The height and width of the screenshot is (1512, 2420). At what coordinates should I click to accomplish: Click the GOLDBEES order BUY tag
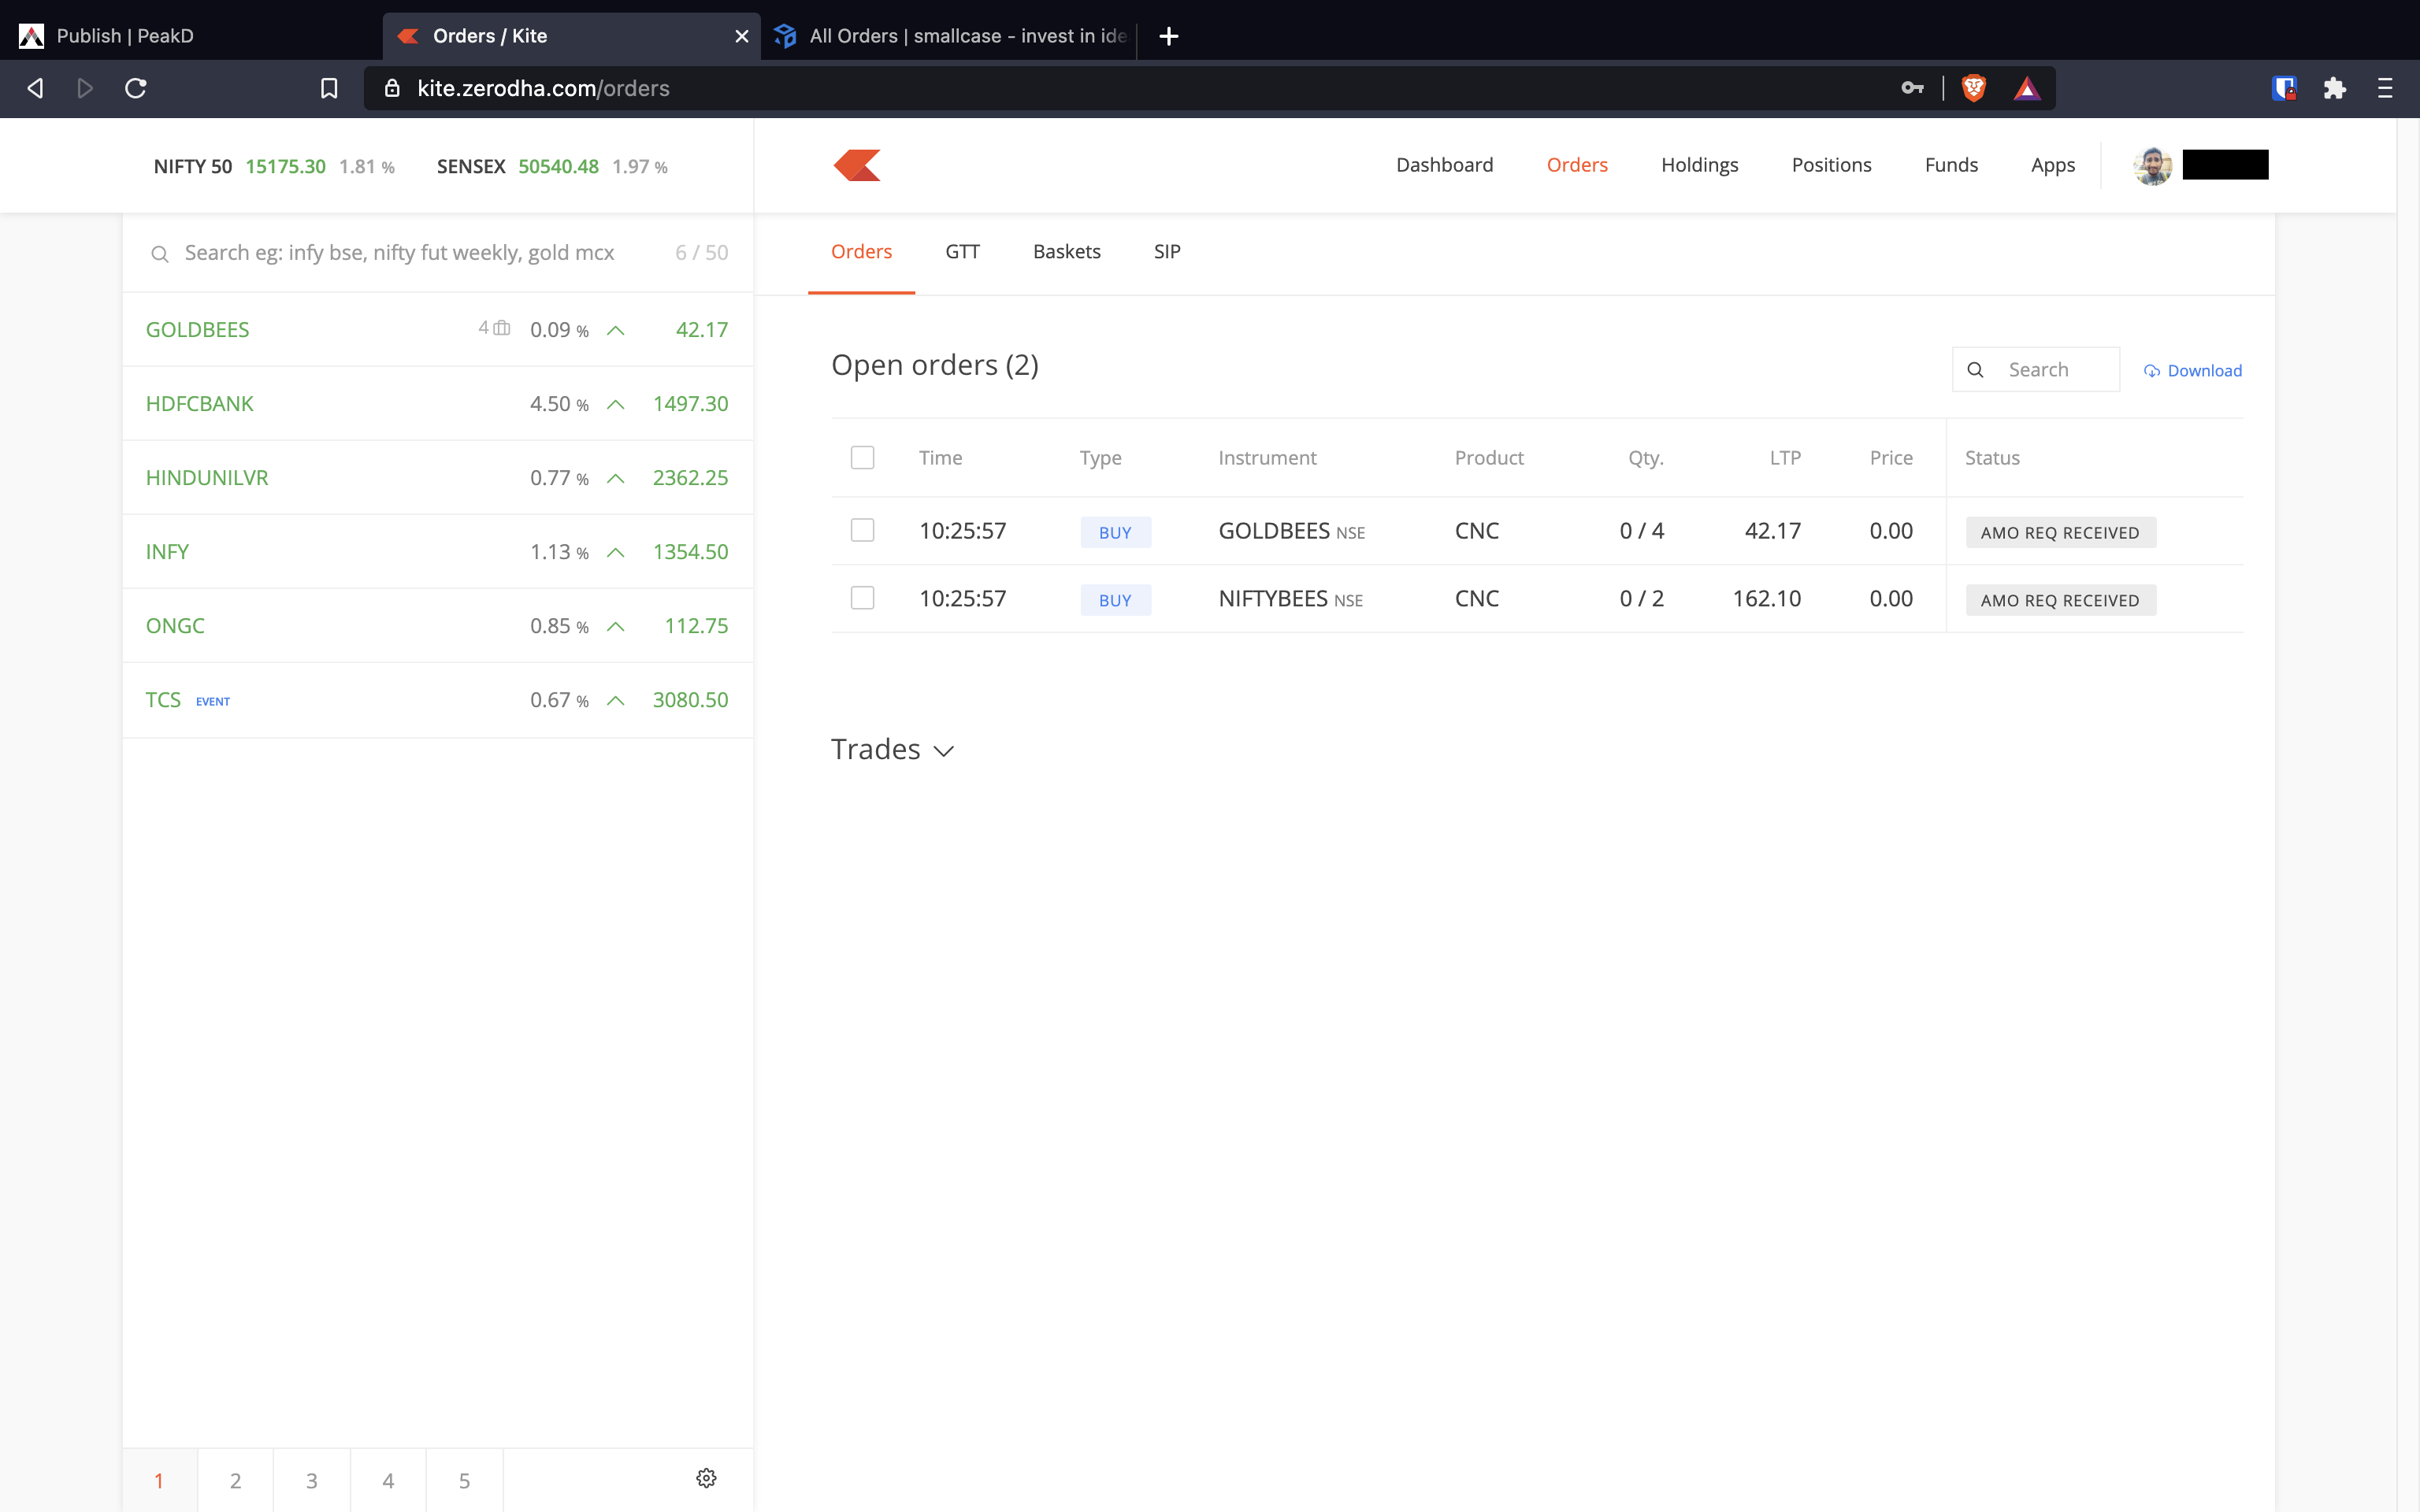[x=1115, y=532]
